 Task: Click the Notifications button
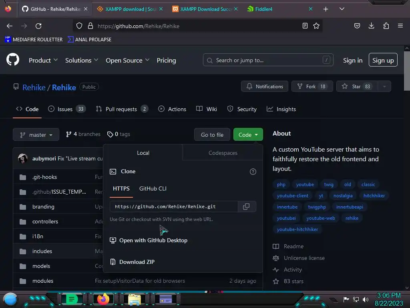[x=265, y=87]
